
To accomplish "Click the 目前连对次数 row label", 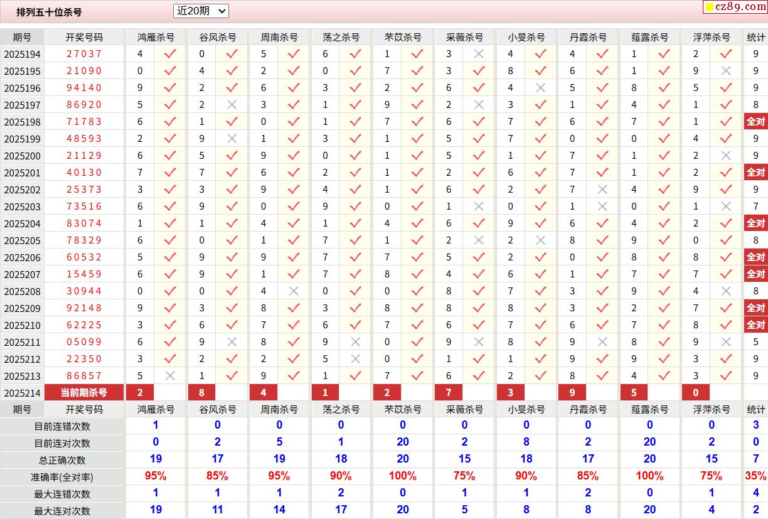I will [x=62, y=443].
